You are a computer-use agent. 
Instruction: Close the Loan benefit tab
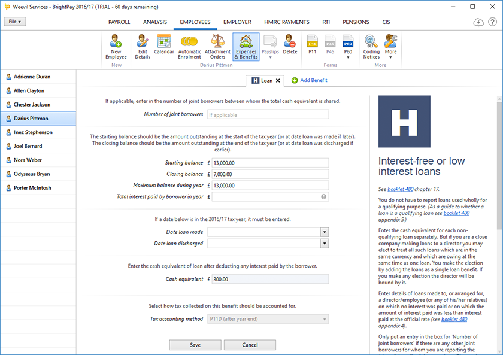pyautogui.click(x=278, y=80)
